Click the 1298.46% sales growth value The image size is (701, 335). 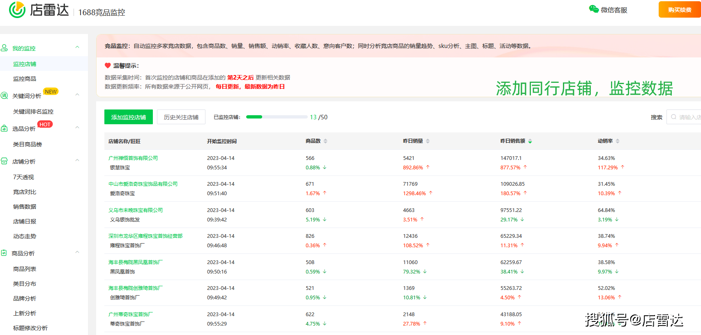click(x=414, y=193)
